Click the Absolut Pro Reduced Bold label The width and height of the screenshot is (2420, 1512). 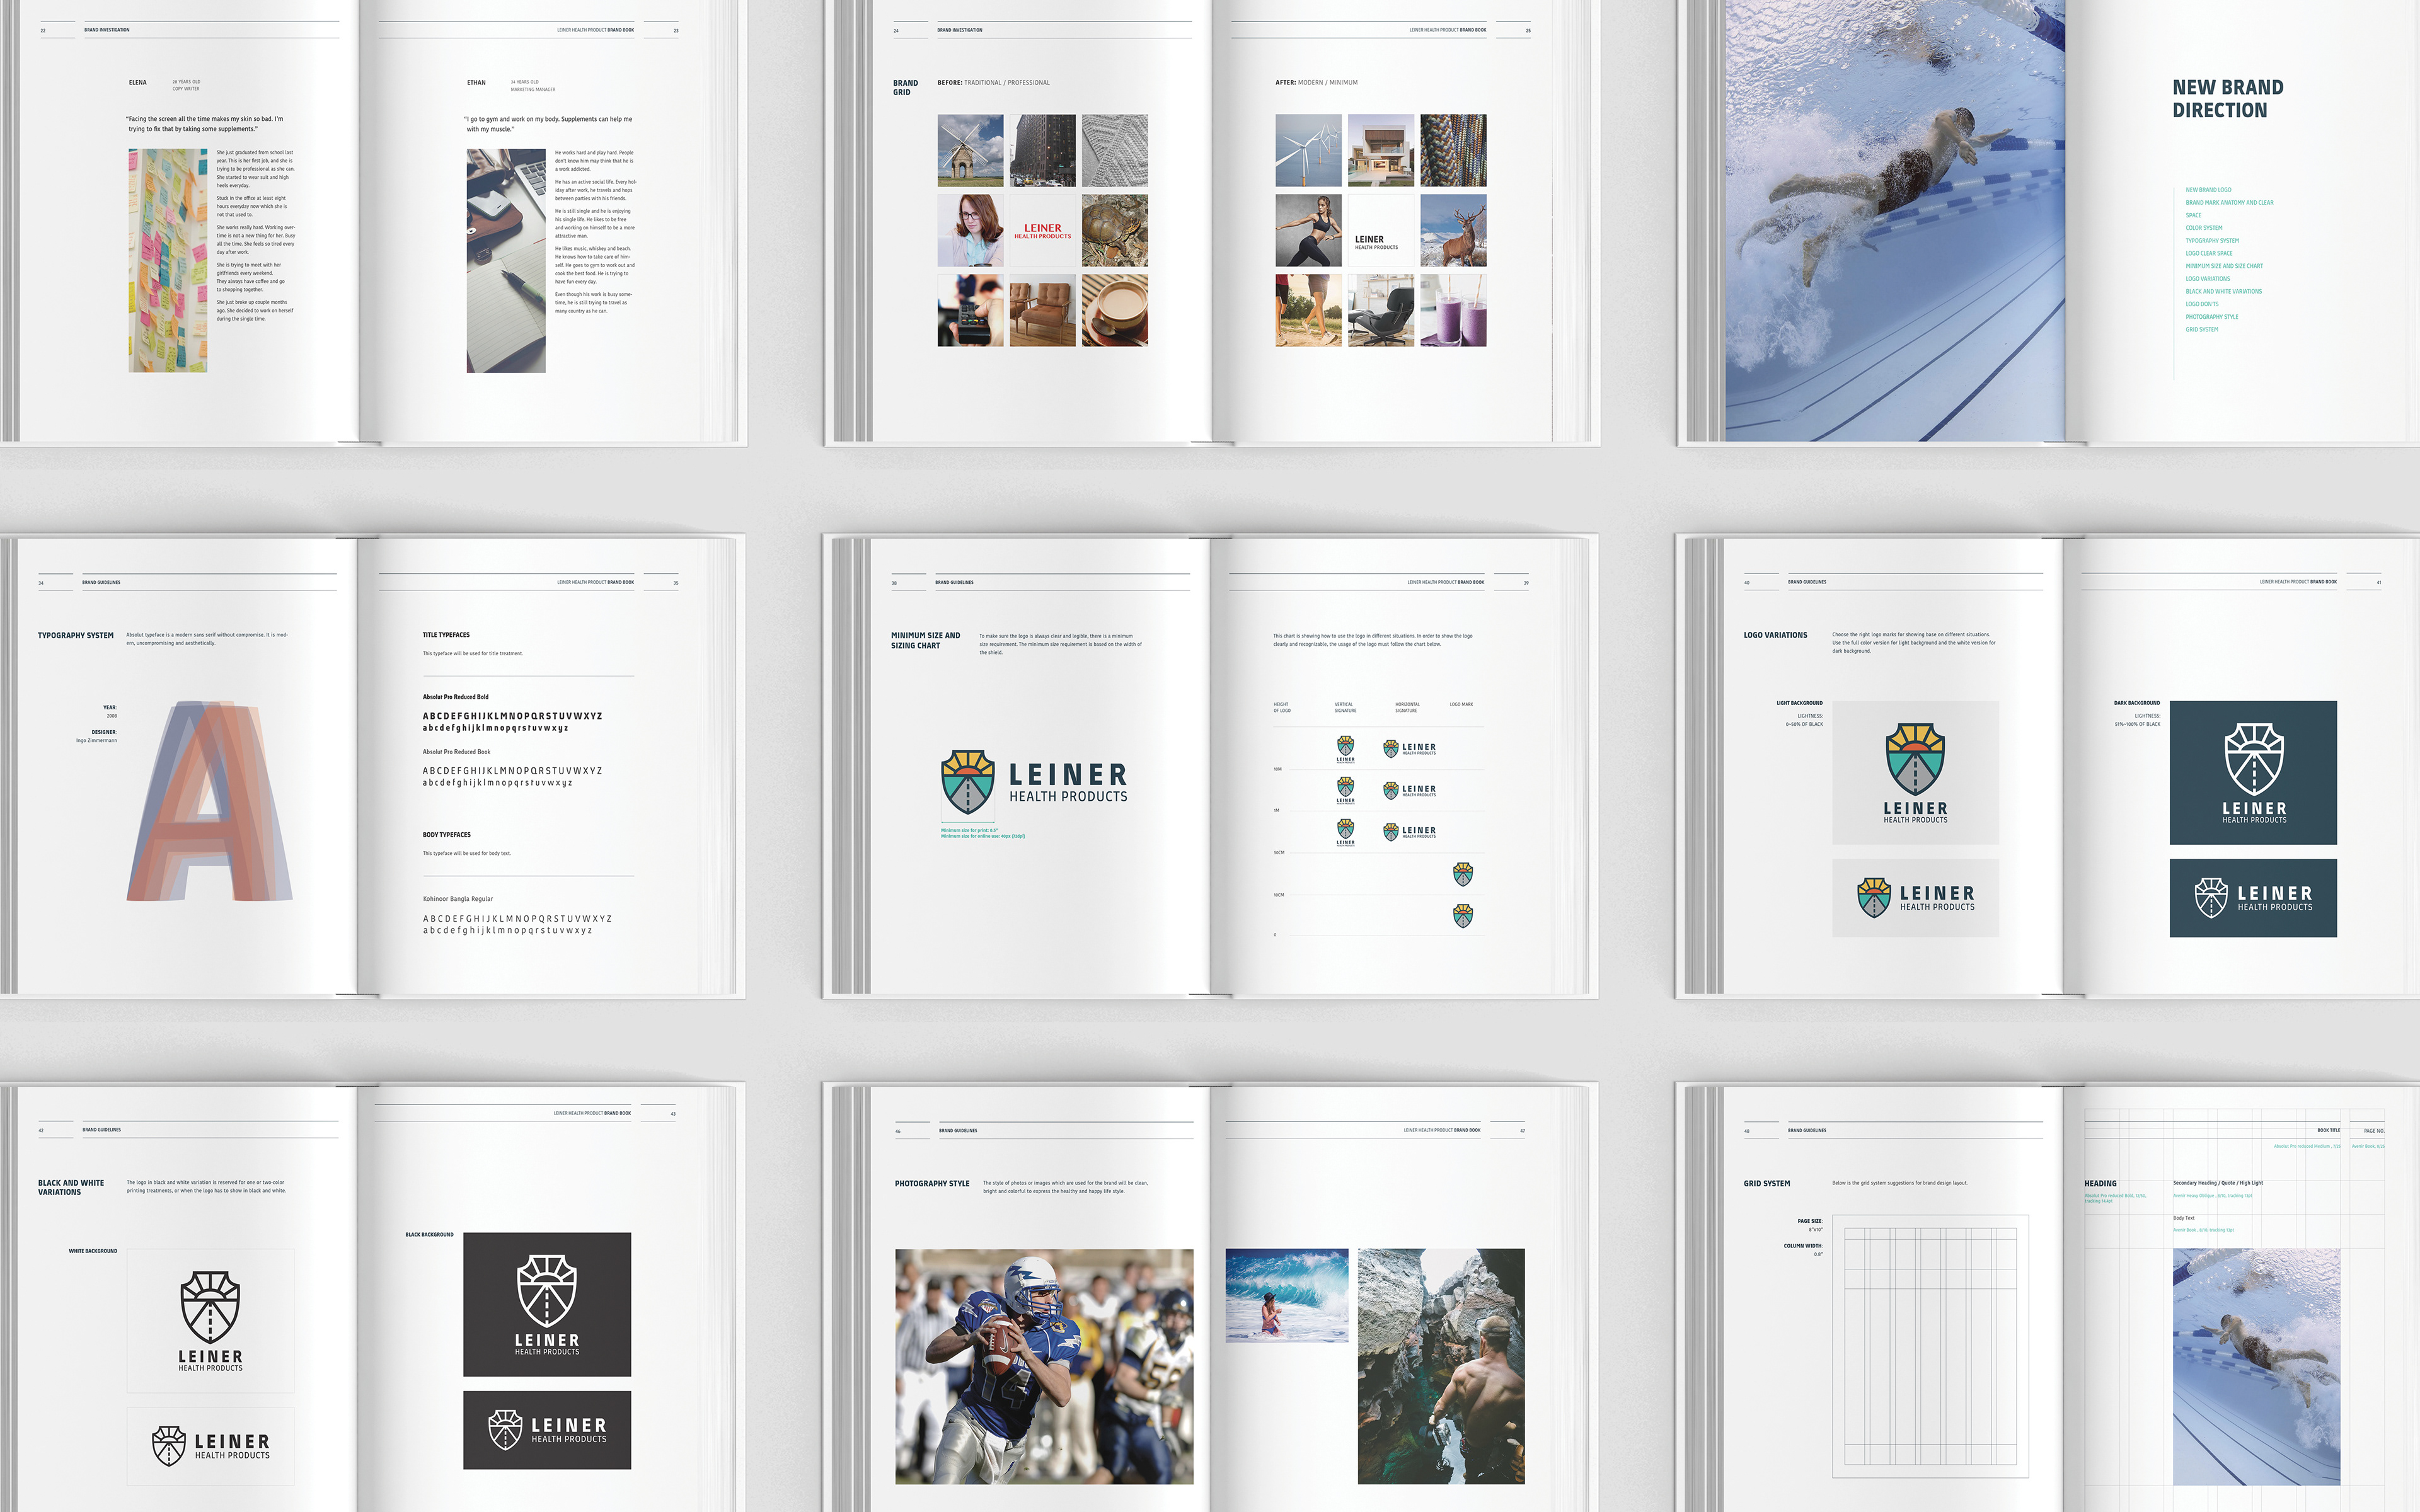pyautogui.click(x=455, y=697)
